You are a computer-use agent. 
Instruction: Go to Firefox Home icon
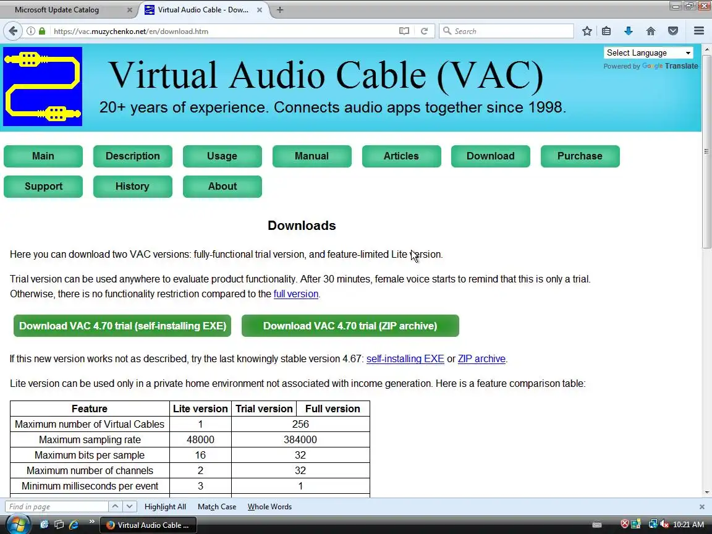[x=651, y=31]
